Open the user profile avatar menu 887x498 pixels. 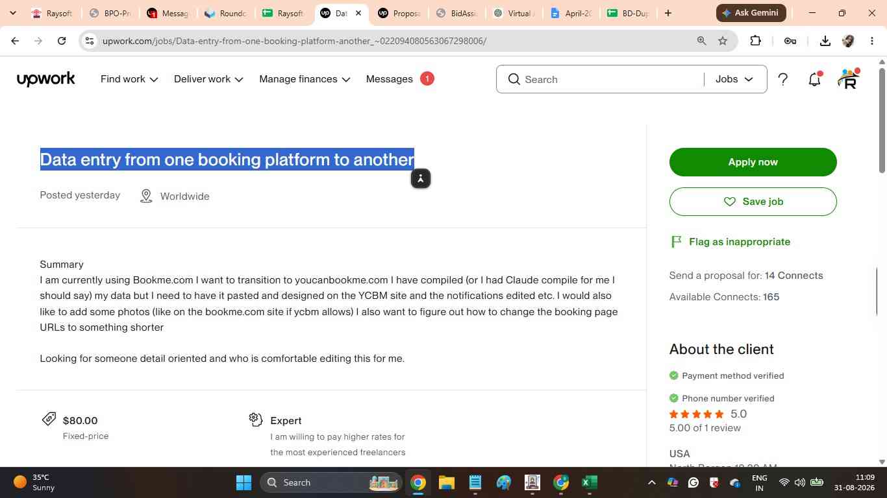[x=848, y=79]
